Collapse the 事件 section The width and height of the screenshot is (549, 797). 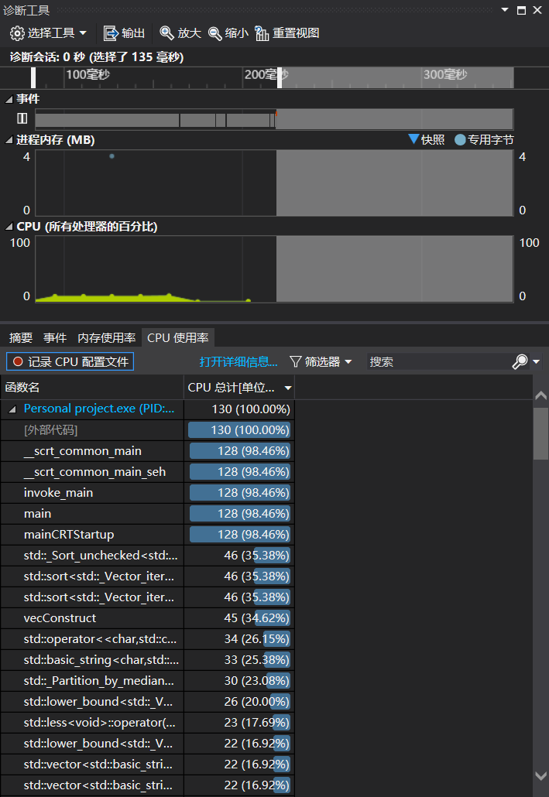(9, 99)
